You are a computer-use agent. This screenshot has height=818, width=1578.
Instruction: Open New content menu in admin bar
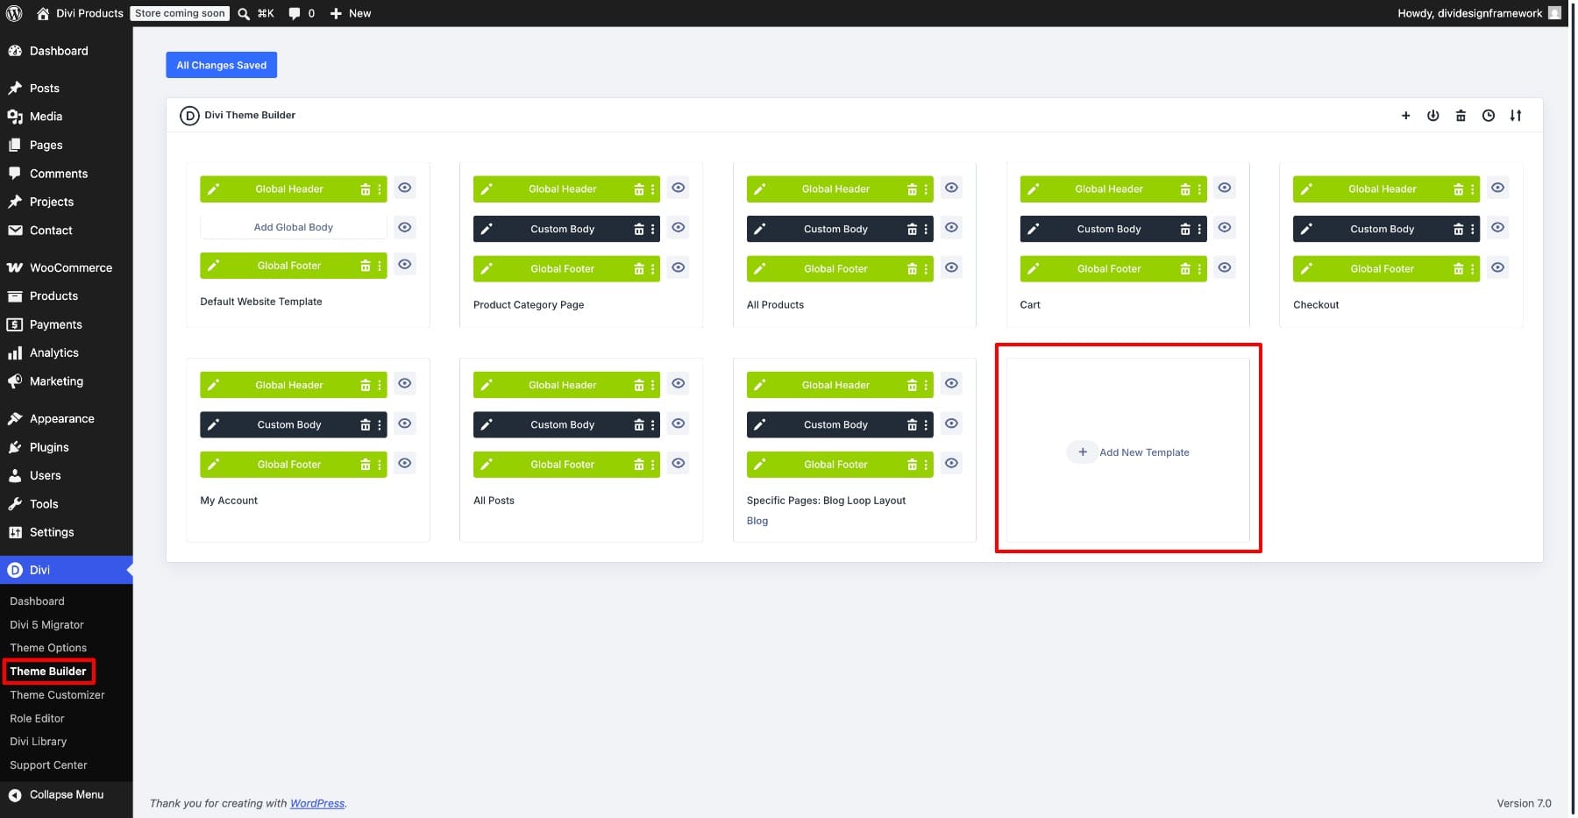[351, 13]
